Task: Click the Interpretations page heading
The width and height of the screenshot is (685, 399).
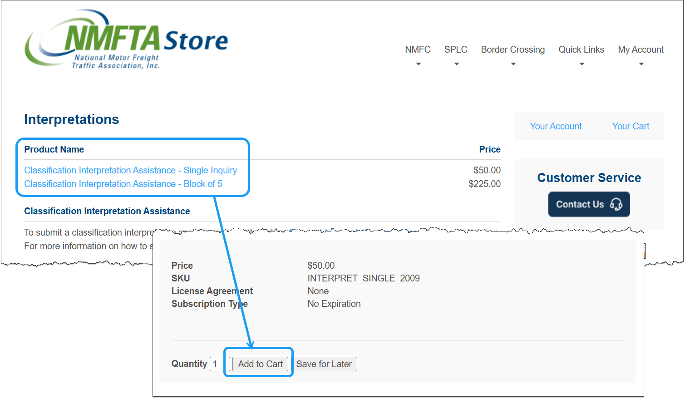Action: (x=72, y=119)
